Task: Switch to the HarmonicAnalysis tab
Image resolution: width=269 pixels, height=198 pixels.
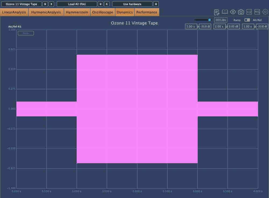Action: point(46,12)
